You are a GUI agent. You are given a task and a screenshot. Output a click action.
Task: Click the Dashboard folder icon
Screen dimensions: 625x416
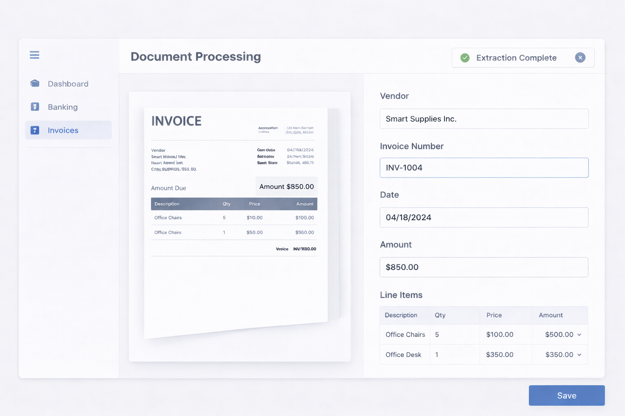35,83
